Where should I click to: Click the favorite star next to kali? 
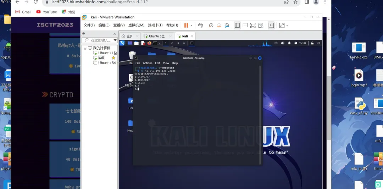click(113, 58)
